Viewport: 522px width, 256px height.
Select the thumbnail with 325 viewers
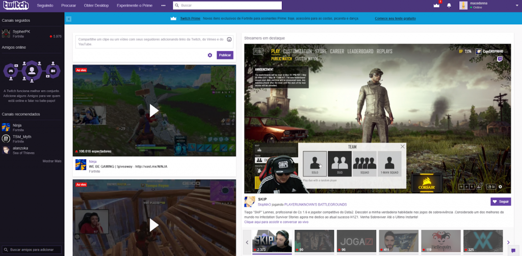pyautogui.click(x=483, y=241)
